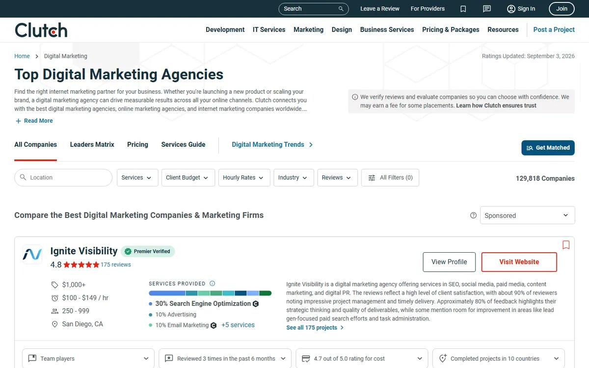Image resolution: width=589 pixels, height=368 pixels.
Task: Go to Clutch homepage via logo
Action: 41,30
